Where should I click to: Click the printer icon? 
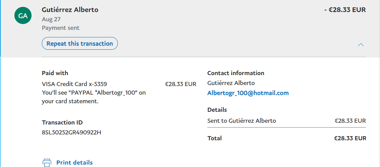(x=47, y=163)
